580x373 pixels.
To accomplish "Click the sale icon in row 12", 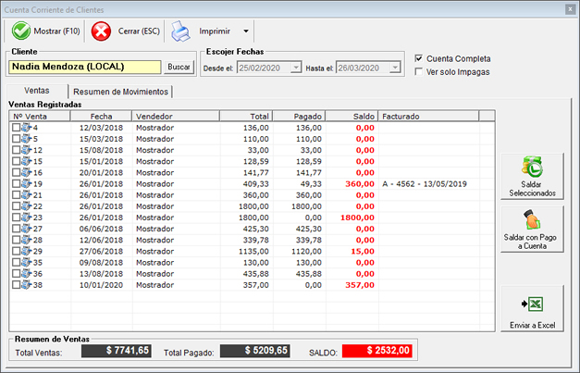I will 26,150.
